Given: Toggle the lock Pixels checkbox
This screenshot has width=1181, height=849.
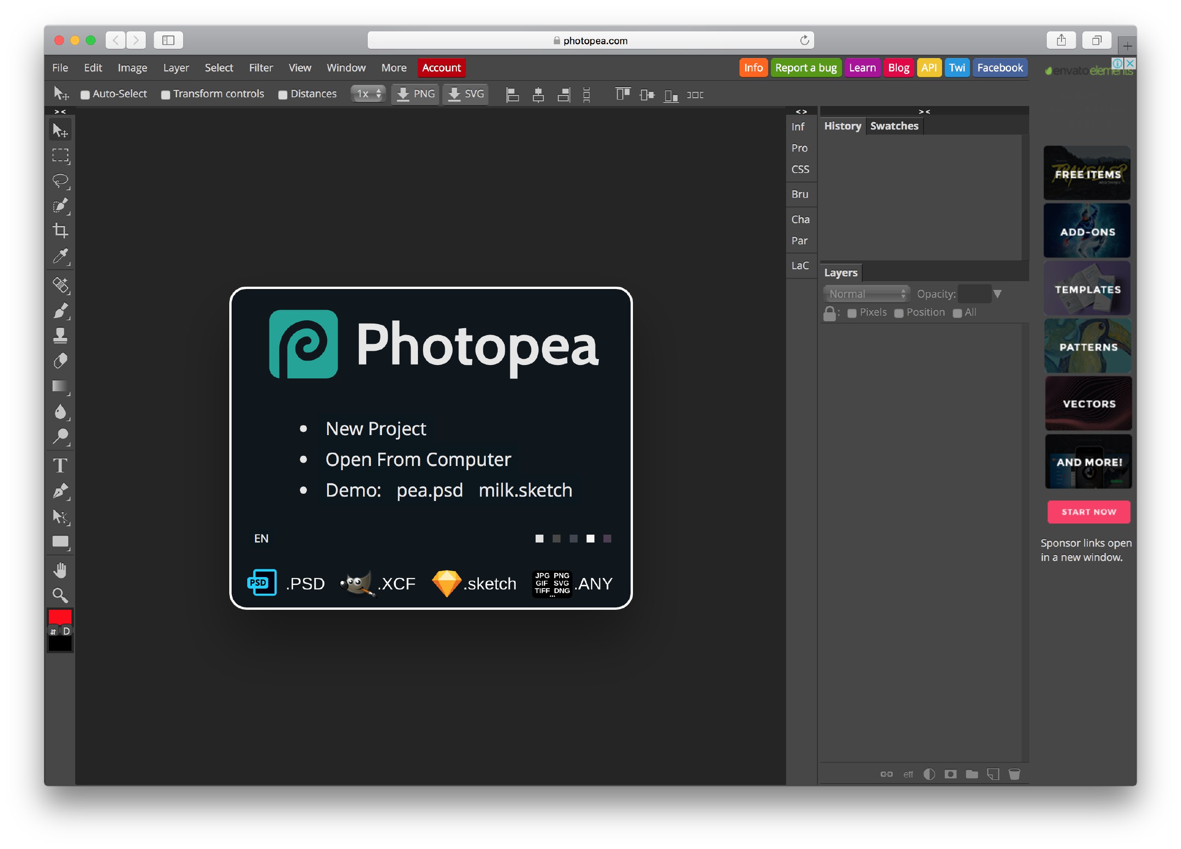Looking at the screenshot, I should (x=852, y=313).
